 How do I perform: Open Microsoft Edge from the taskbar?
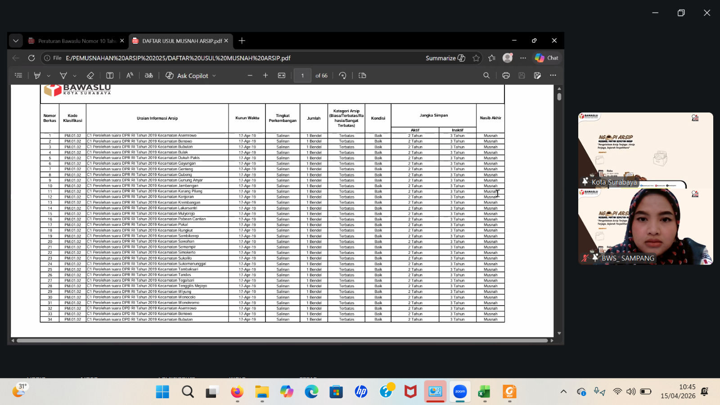coord(311,392)
